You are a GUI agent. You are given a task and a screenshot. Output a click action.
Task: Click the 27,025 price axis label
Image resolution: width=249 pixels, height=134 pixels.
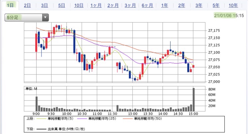pyautogui.click(x=214, y=74)
